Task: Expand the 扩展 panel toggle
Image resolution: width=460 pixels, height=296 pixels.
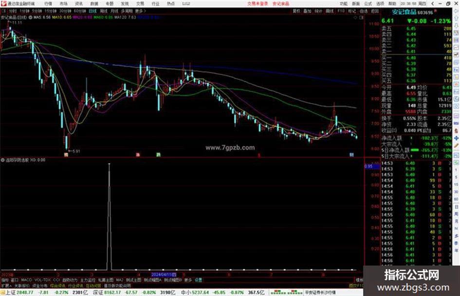Action: point(6,286)
